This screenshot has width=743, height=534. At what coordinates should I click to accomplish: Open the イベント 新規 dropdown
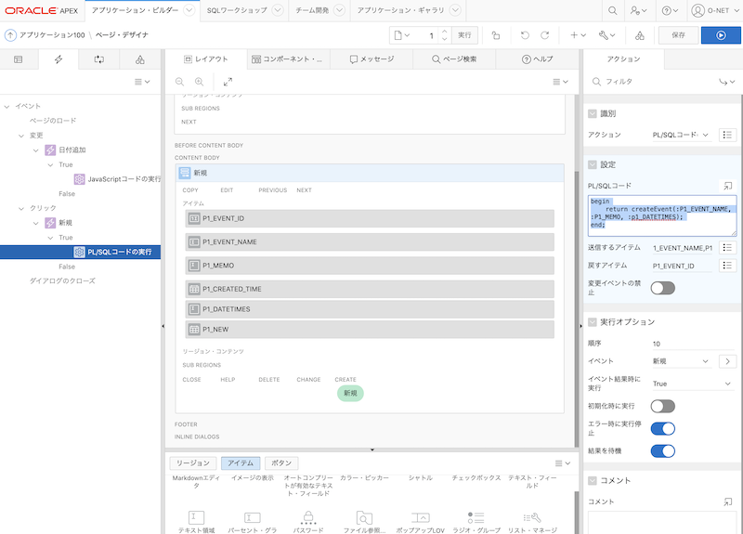click(681, 361)
